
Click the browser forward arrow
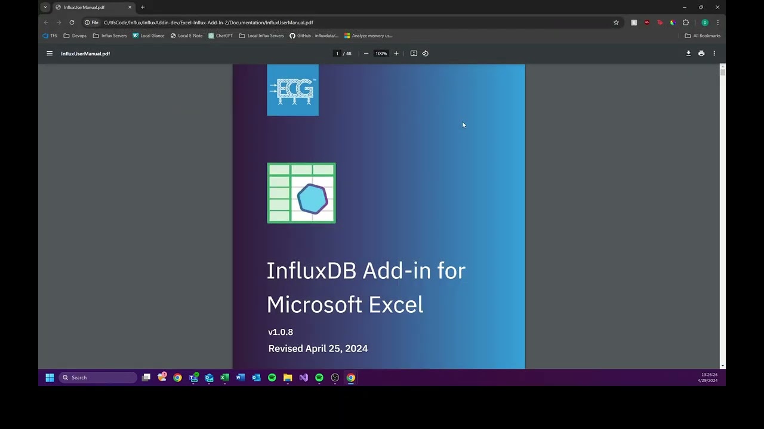58,23
